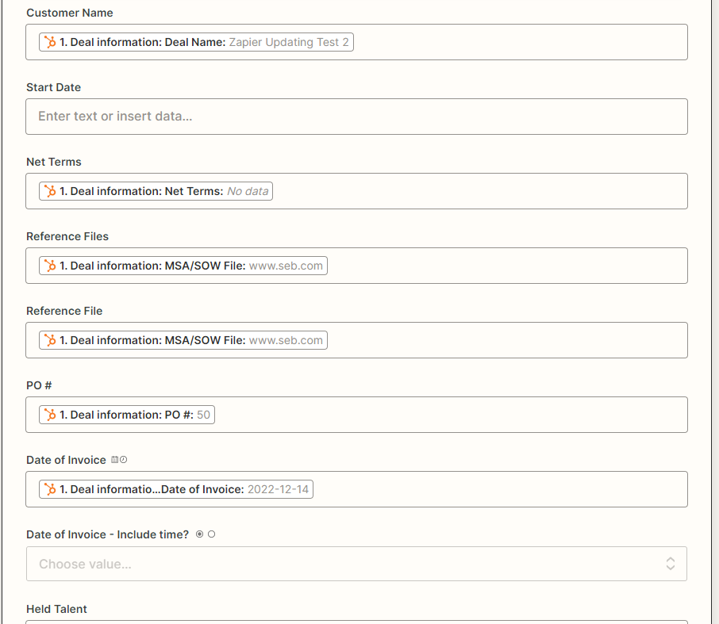
Task: Click HubSpot icon in PO # pill
Action: (50, 415)
